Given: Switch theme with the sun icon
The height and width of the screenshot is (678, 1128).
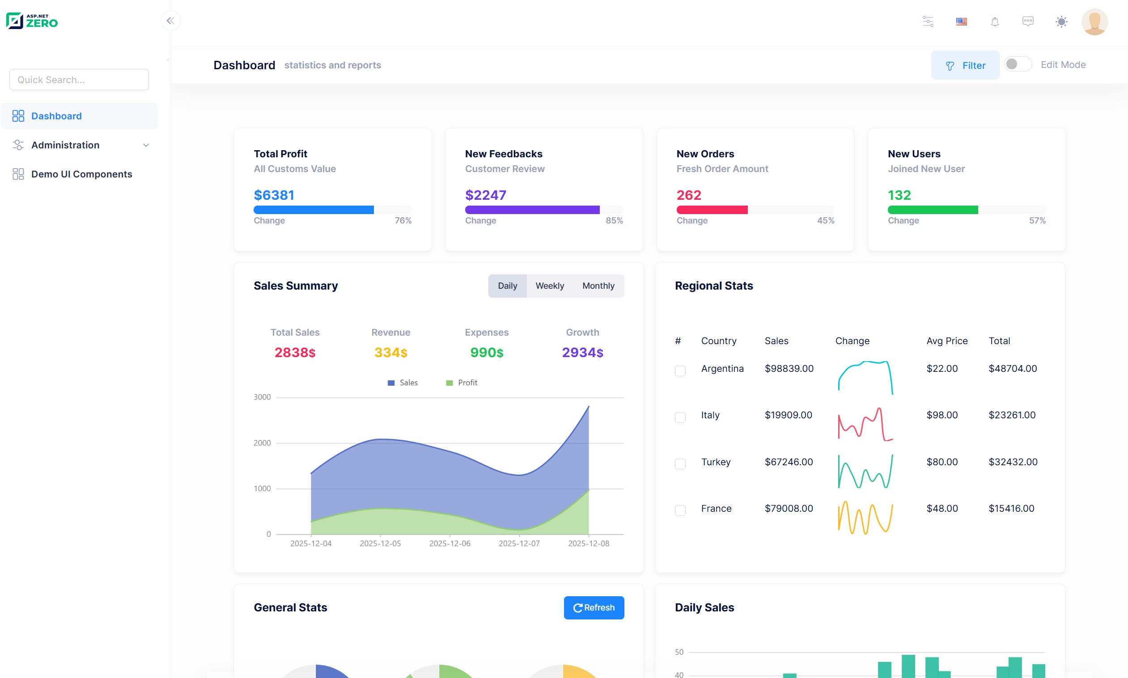Looking at the screenshot, I should point(1061,21).
